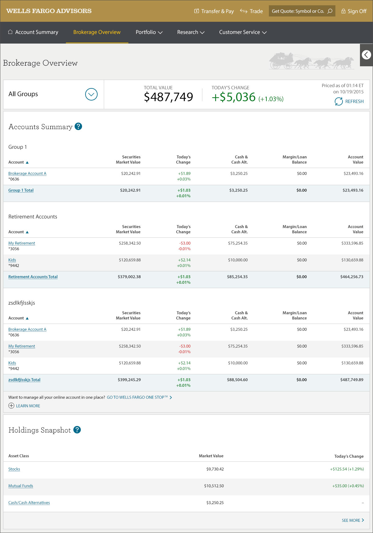Click the Wells Fargo One Stop chevron
Viewport: 373px width, 533px height.
(171, 397)
